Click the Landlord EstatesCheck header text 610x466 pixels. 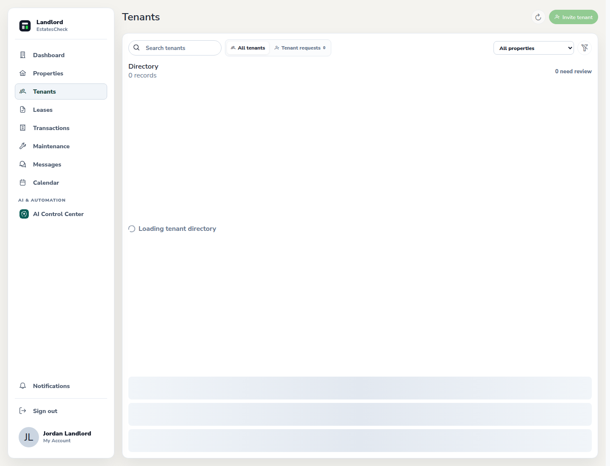click(x=52, y=25)
